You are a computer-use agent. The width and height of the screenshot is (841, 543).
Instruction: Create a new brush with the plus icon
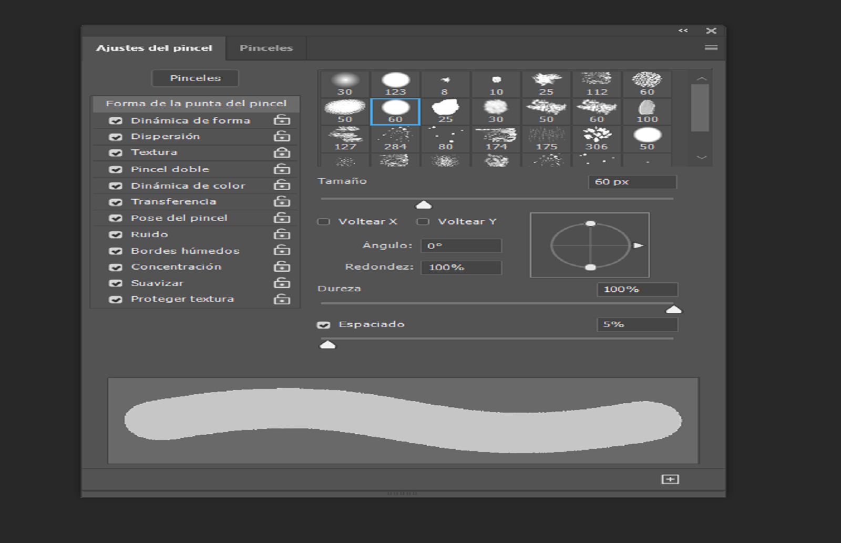tap(671, 479)
